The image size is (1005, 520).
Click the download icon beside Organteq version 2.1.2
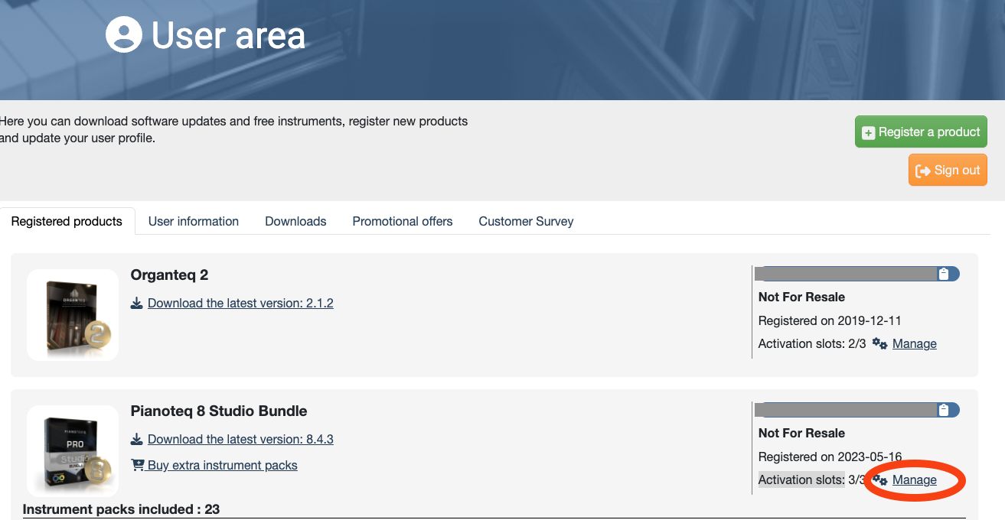(x=137, y=304)
